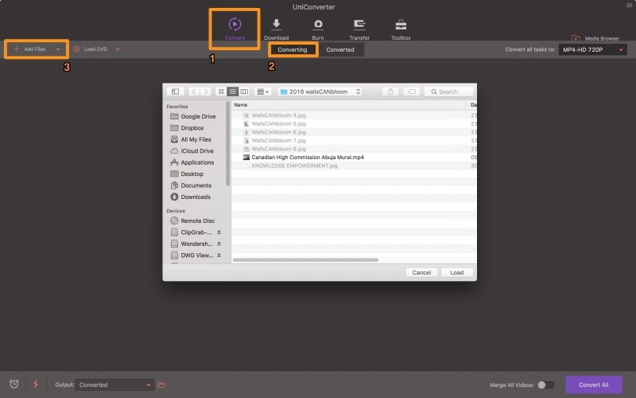Open the 2016 wallsCANbloom folder popup
Image resolution: width=636 pixels, height=398 pixels.
click(320, 92)
